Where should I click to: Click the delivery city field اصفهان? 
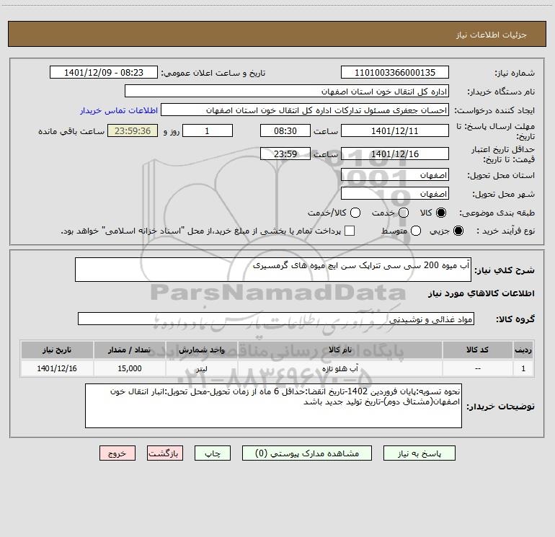(395, 193)
